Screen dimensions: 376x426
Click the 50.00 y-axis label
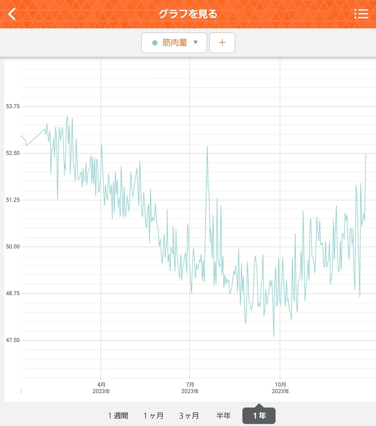pyautogui.click(x=13, y=246)
